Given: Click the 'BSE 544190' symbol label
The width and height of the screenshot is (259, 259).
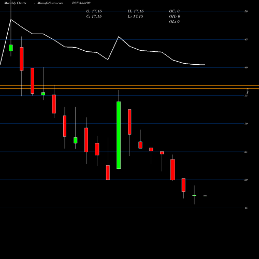Looking at the screenshot, I should coord(81,3).
